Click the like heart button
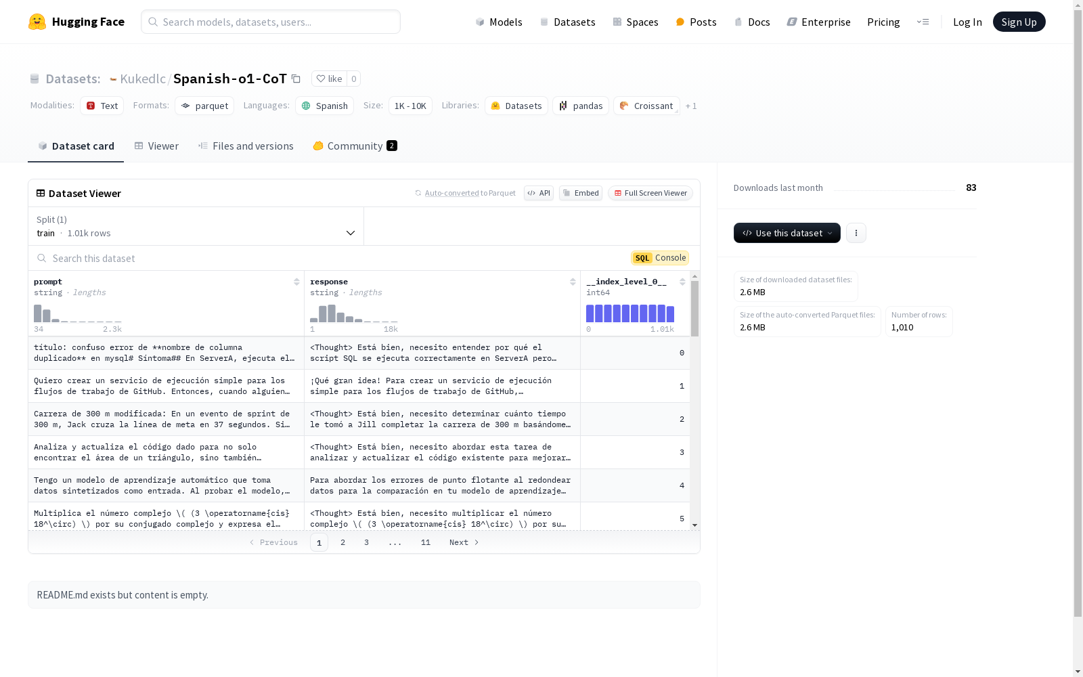The image size is (1083, 677). click(329, 79)
